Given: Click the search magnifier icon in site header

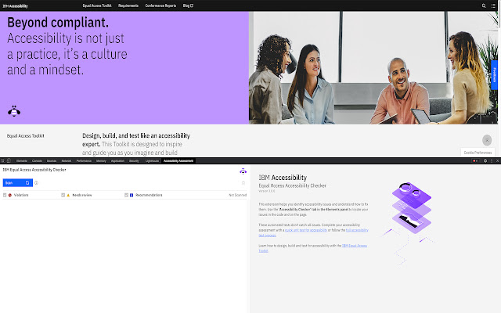Looking at the screenshot, I should (484, 5).
